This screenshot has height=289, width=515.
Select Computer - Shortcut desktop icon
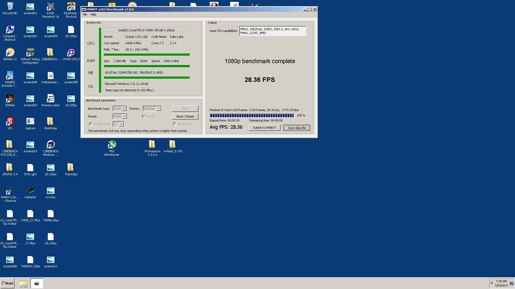point(10,33)
